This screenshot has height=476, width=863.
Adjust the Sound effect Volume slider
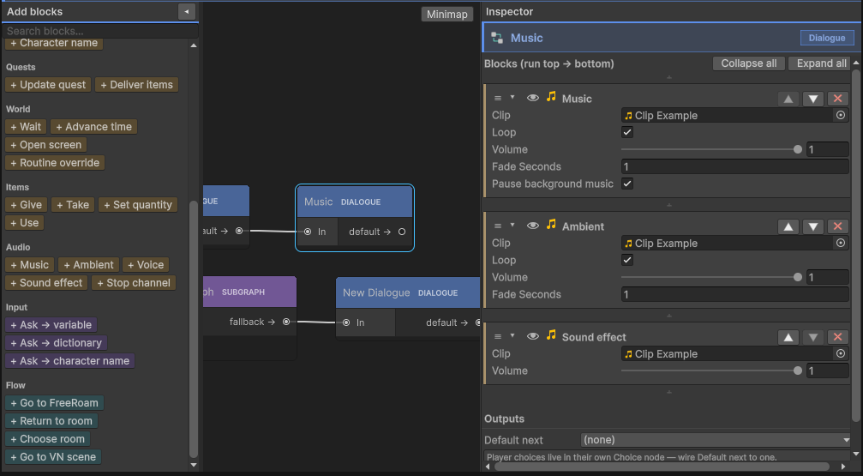711,371
